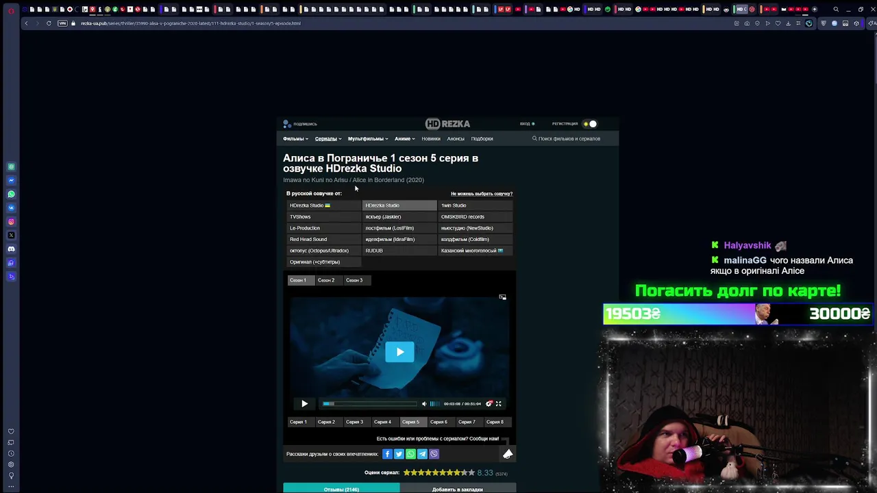Screen dimensions: 877x493
Task: Select the HDrezka Studio Ukrainian-flag voiceover
Action: [323, 205]
